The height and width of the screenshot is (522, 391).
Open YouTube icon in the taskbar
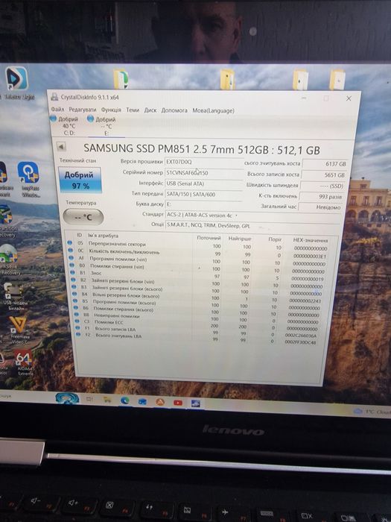tap(178, 403)
